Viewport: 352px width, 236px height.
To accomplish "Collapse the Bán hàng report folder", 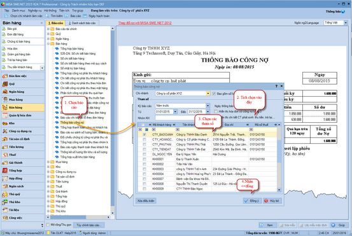I will click(48, 44).
